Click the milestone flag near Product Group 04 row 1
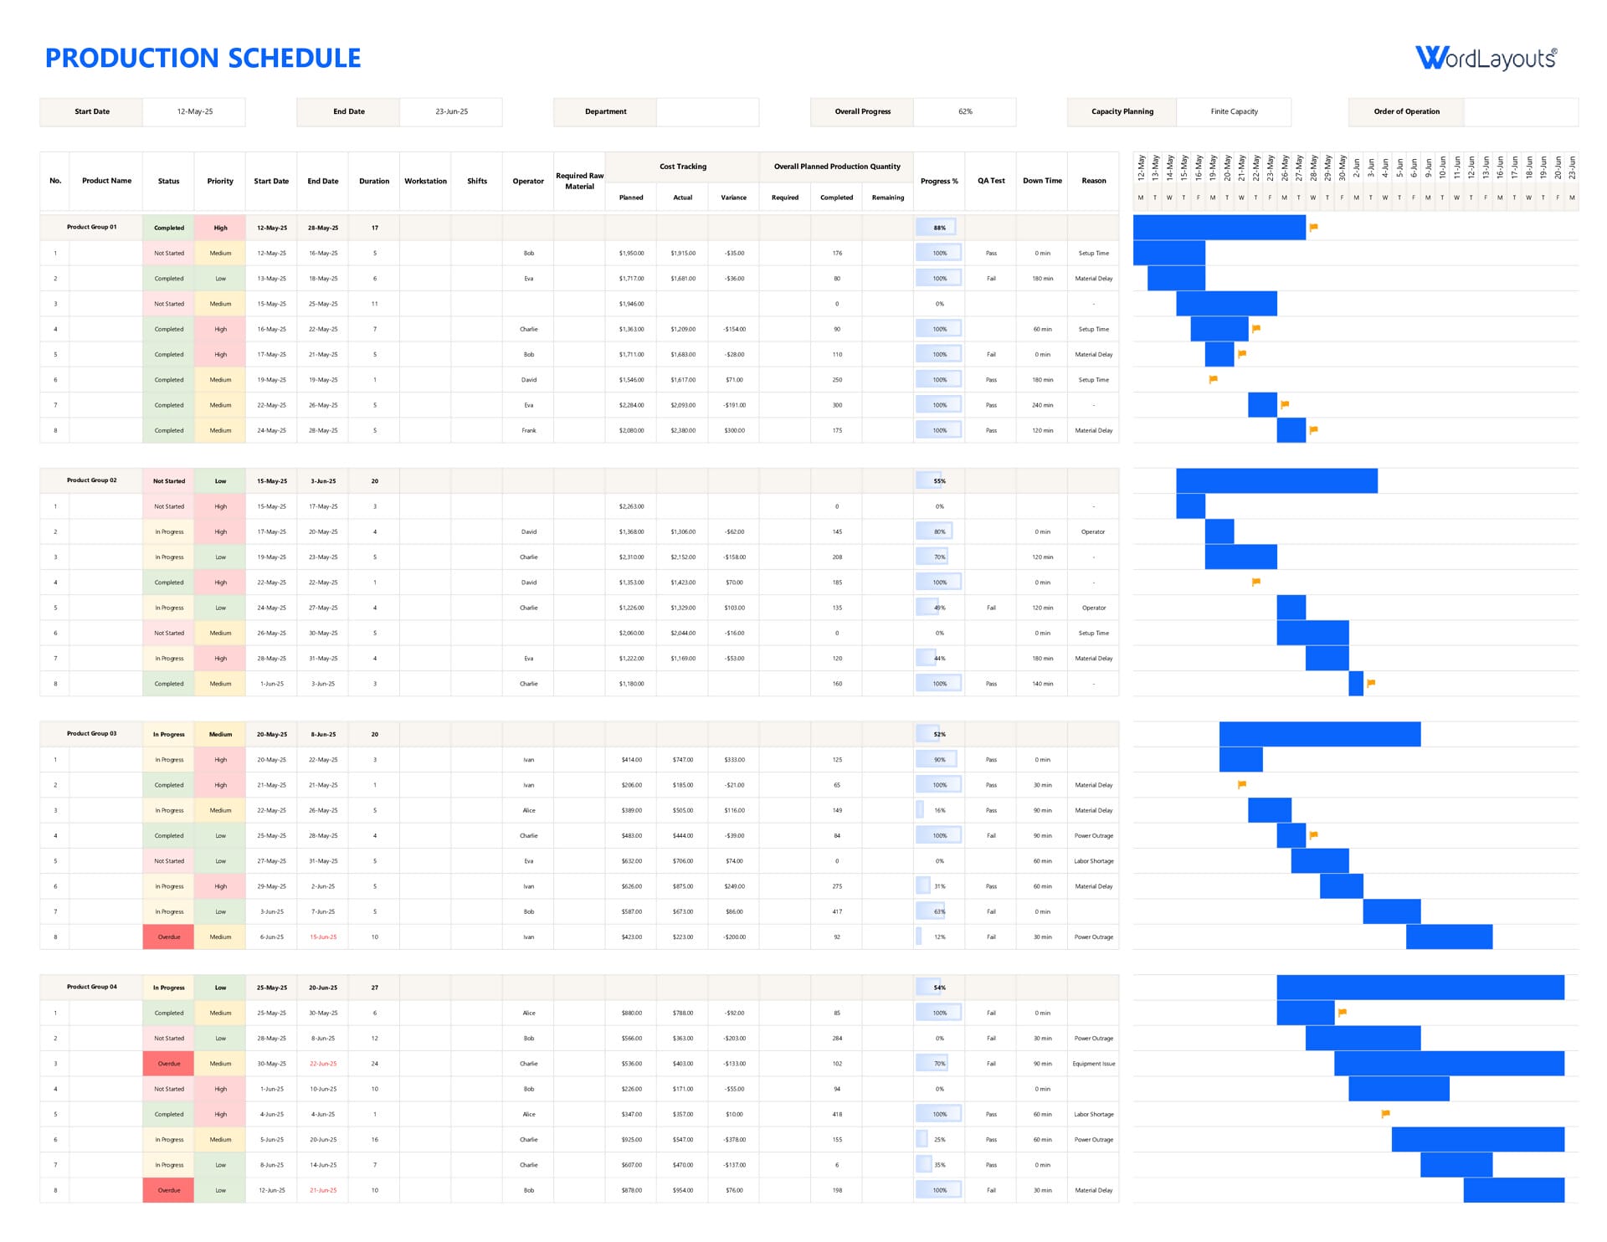The width and height of the screenshot is (1607, 1242). click(1341, 1010)
